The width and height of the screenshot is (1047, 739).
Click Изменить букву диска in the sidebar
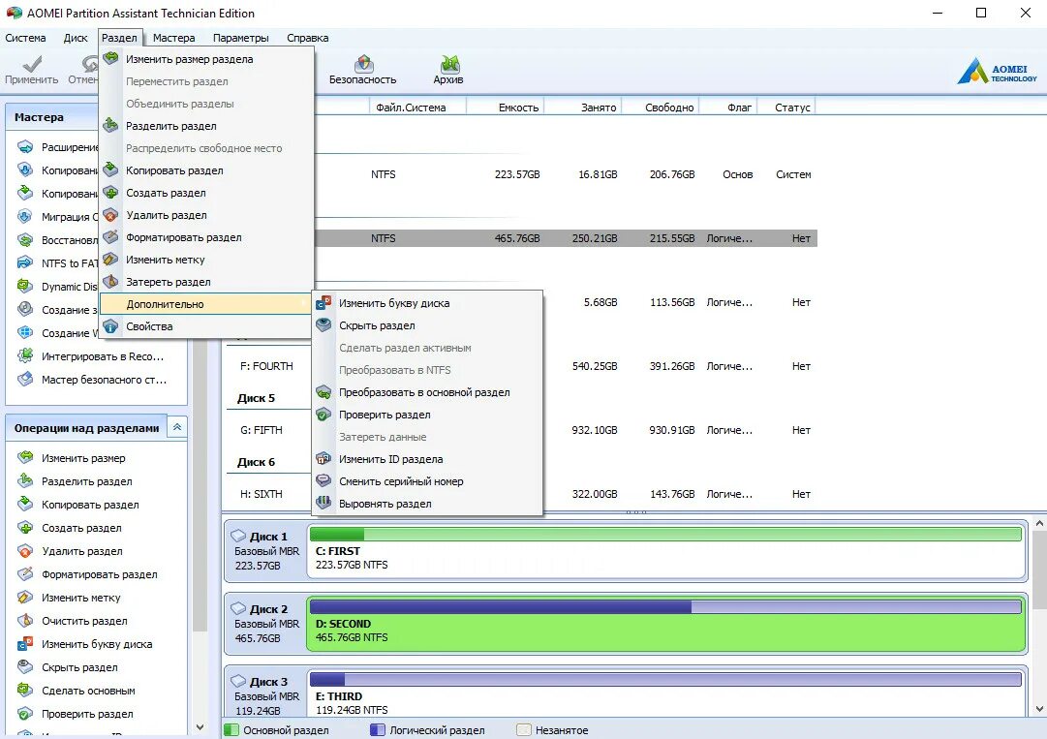tap(97, 644)
